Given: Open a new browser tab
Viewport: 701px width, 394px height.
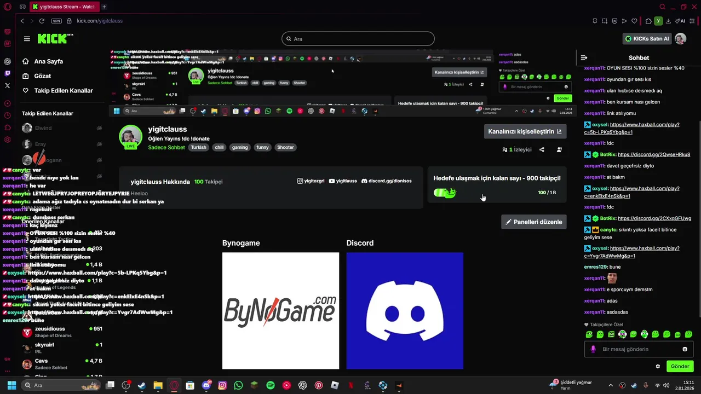Looking at the screenshot, I should pos(104,7).
